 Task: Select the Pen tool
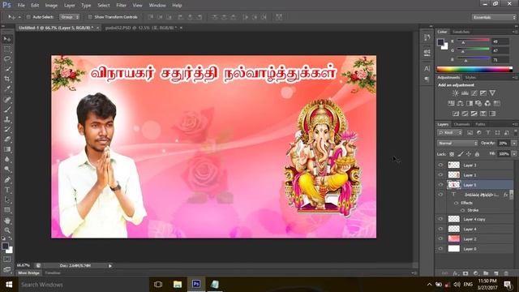7,180
